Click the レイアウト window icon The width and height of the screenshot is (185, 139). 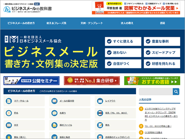point(100,101)
